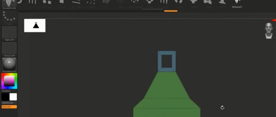Image resolution: width=276 pixels, height=117 pixels.
Task: Click the flask-shaped alpha preview thumbnail
Action: (35, 25)
